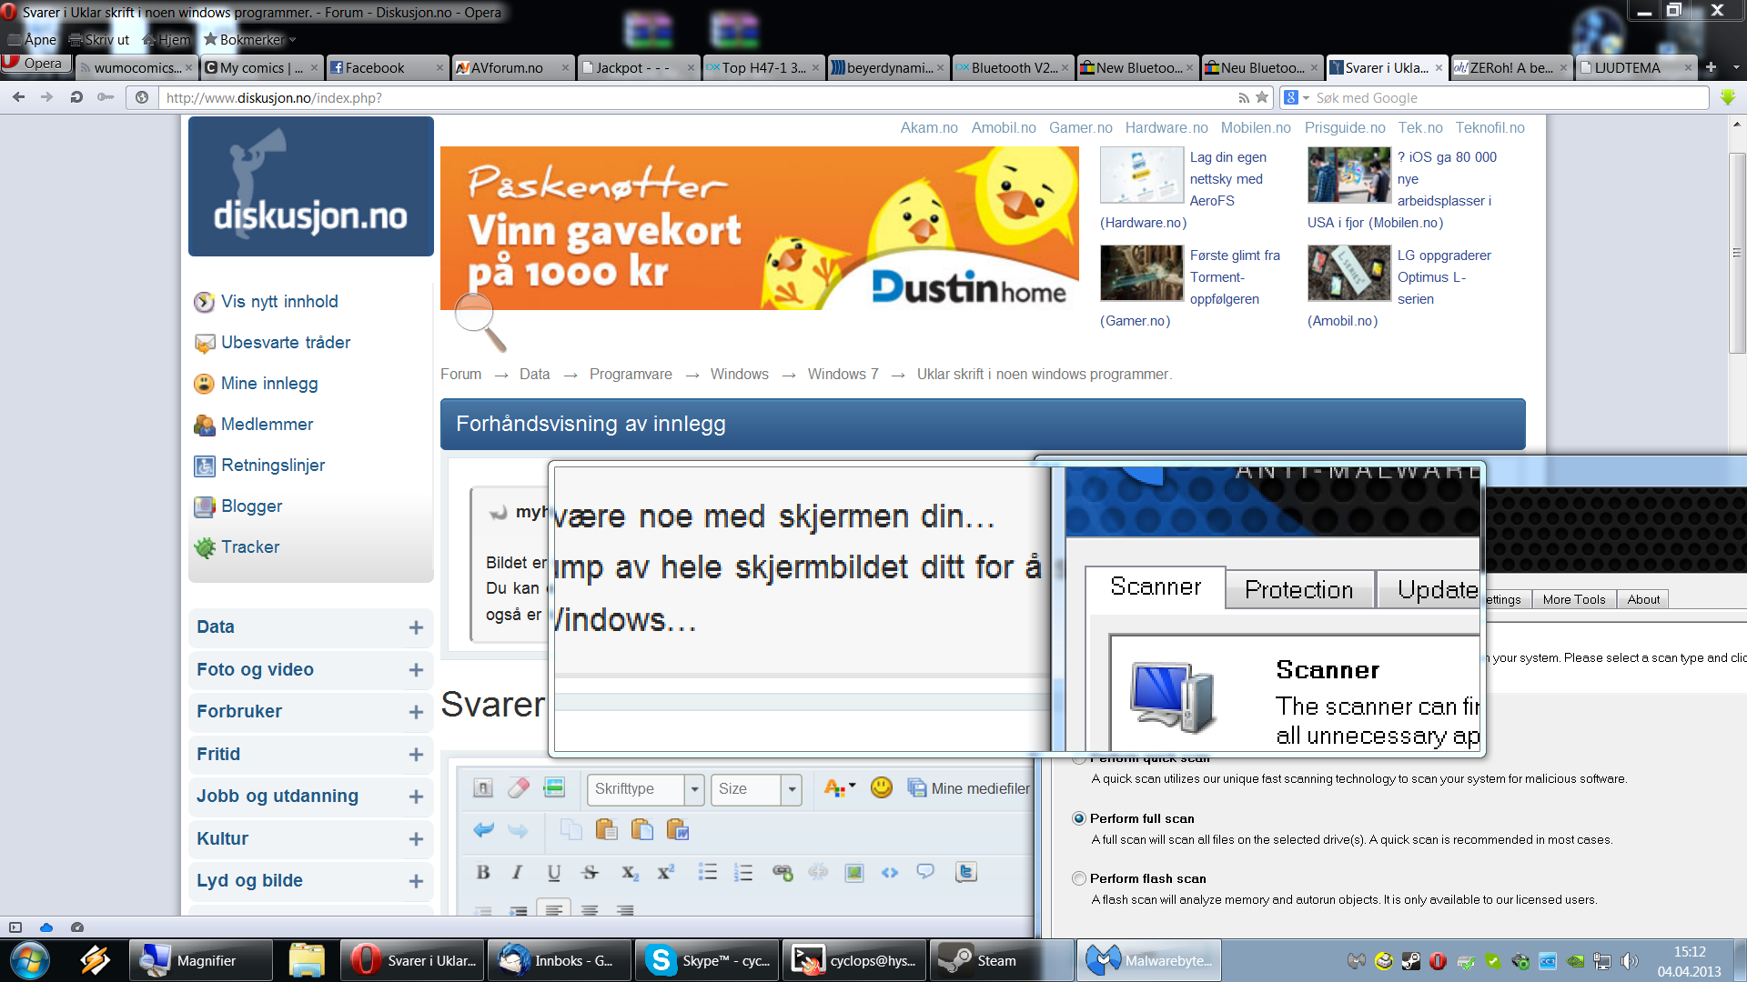Screen dimensions: 1747x982
Task: Click the Dustin home banner ad
Action: tap(760, 228)
